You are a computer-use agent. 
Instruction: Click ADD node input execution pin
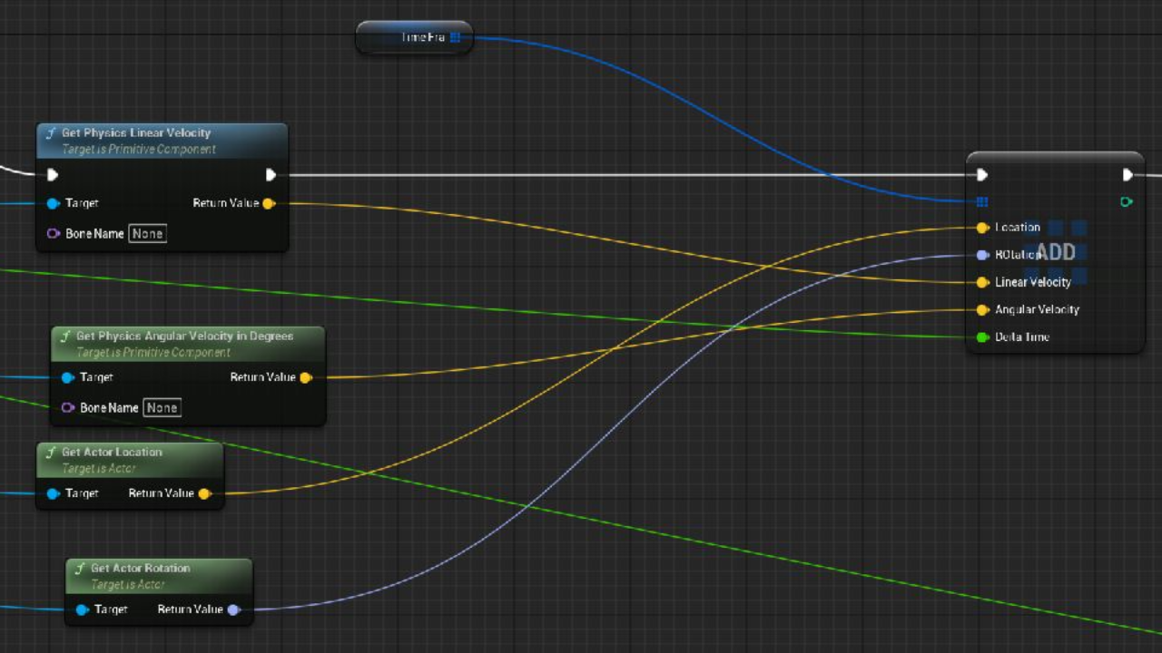click(982, 175)
